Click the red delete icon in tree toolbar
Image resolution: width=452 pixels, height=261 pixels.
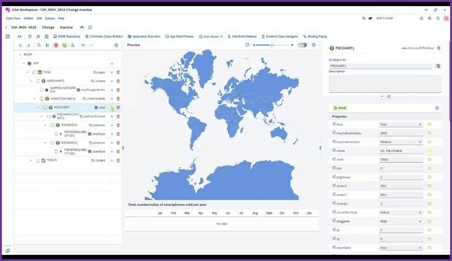pyautogui.click(x=56, y=45)
